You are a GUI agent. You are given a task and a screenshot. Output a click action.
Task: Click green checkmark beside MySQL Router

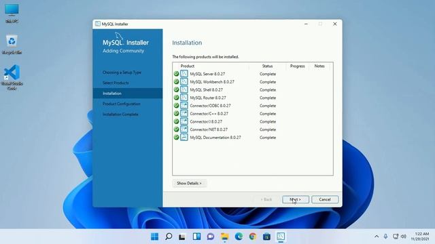click(x=176, y=98)
